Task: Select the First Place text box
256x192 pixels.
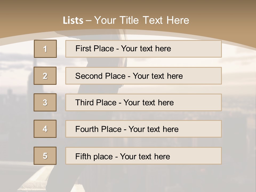Action: point(143,49)
